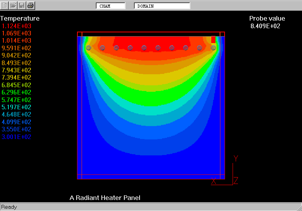This screenshot has width=302, height=211.
Task: Select the leftmost heater tube circle
Action: coord(88,48)
